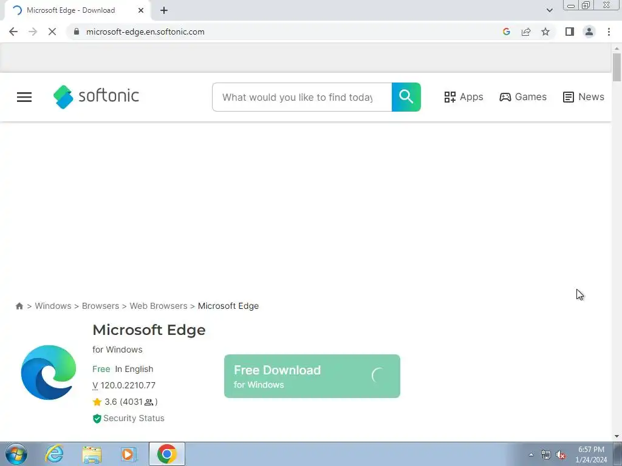Open the News section
Image resolution: width=622 pixels, height=466 pixels.
pos(584,96)
